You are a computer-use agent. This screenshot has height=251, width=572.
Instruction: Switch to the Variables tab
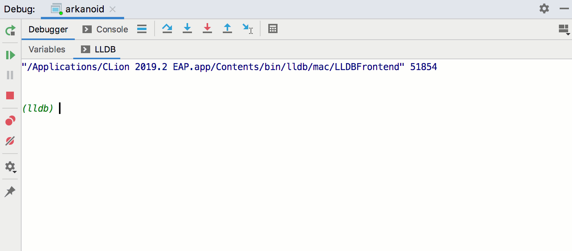47,49
